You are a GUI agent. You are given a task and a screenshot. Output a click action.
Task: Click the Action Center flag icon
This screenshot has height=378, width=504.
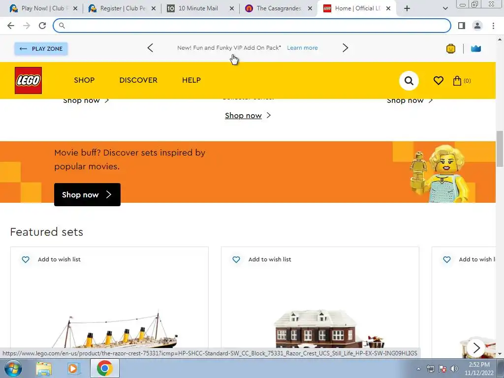point(442,369)
